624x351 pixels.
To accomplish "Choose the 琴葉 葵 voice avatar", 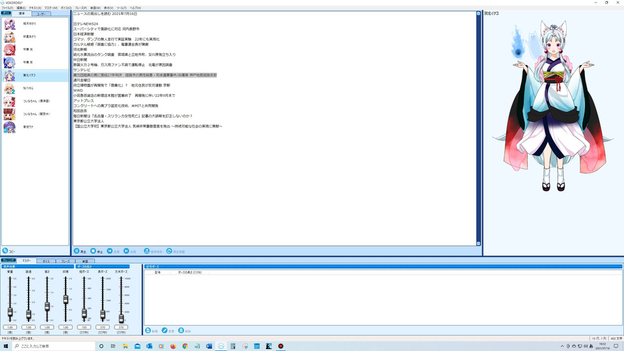I will [x=10, y=62].
